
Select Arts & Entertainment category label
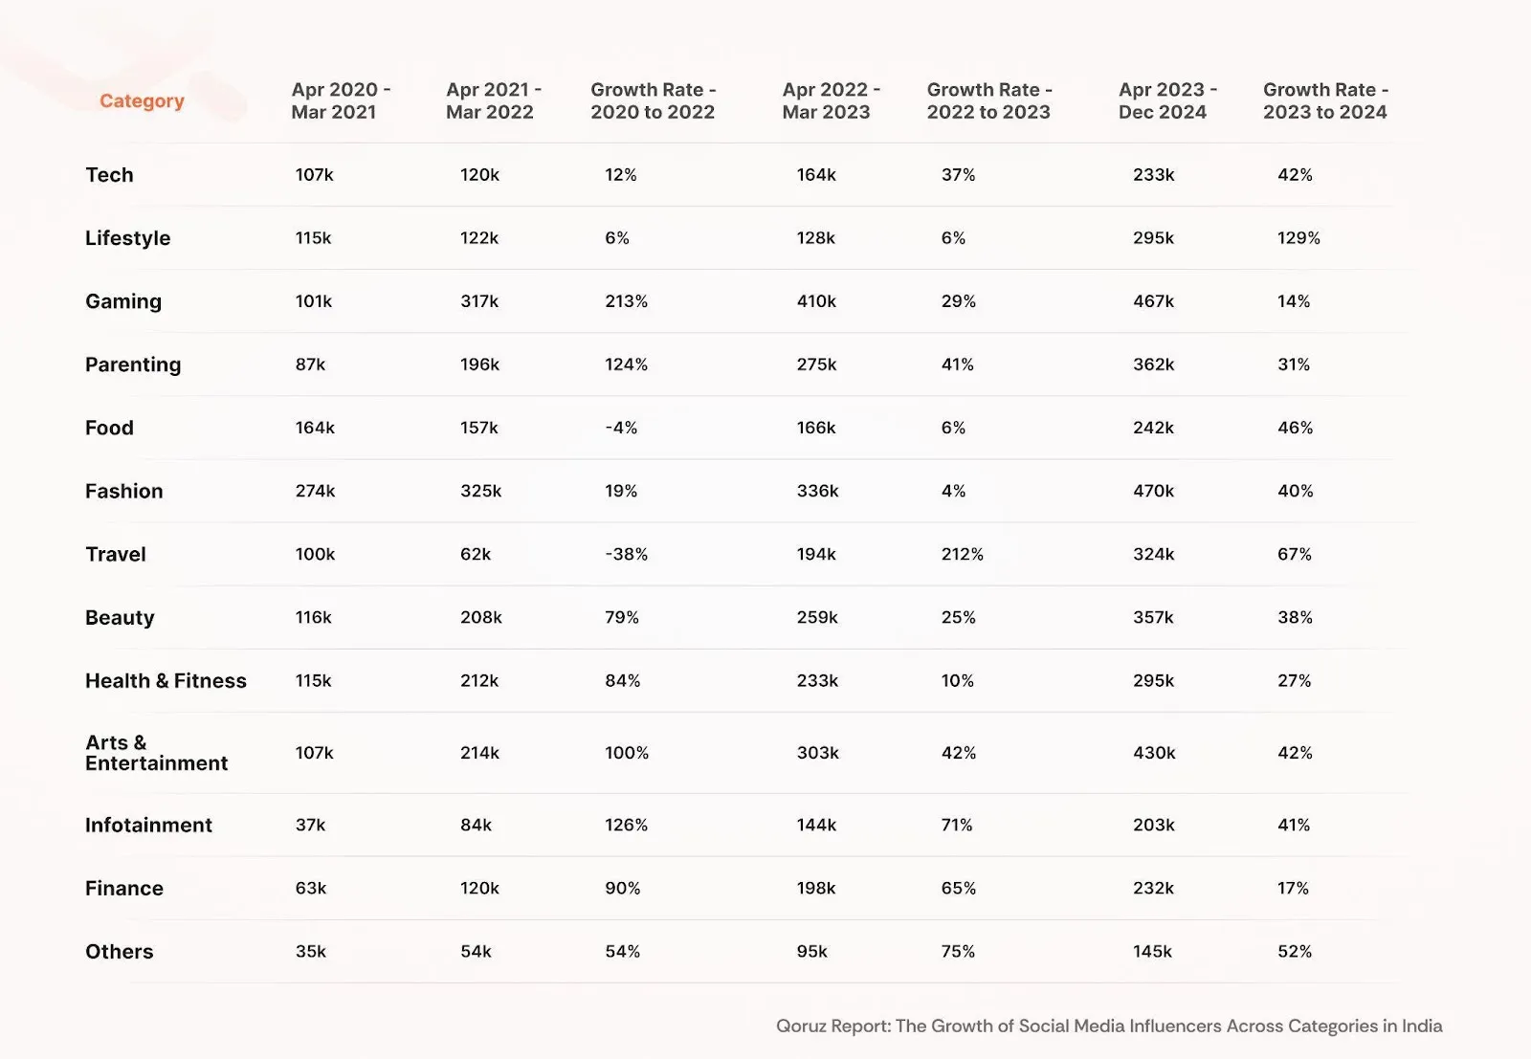156,753
